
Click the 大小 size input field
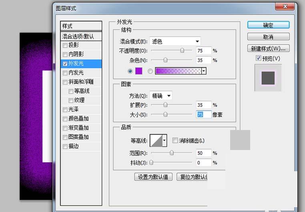203,114
